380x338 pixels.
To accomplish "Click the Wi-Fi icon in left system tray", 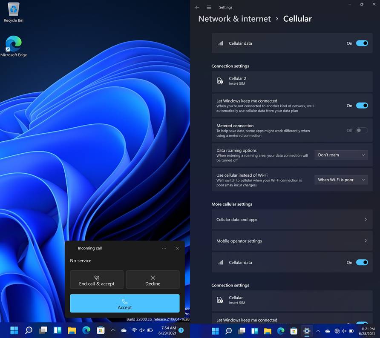I will tap(134, 330).
